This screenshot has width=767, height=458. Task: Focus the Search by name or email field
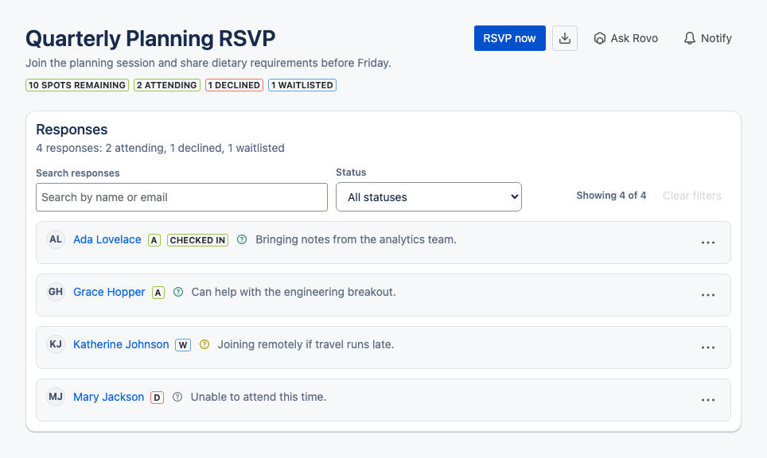[181, 197]
